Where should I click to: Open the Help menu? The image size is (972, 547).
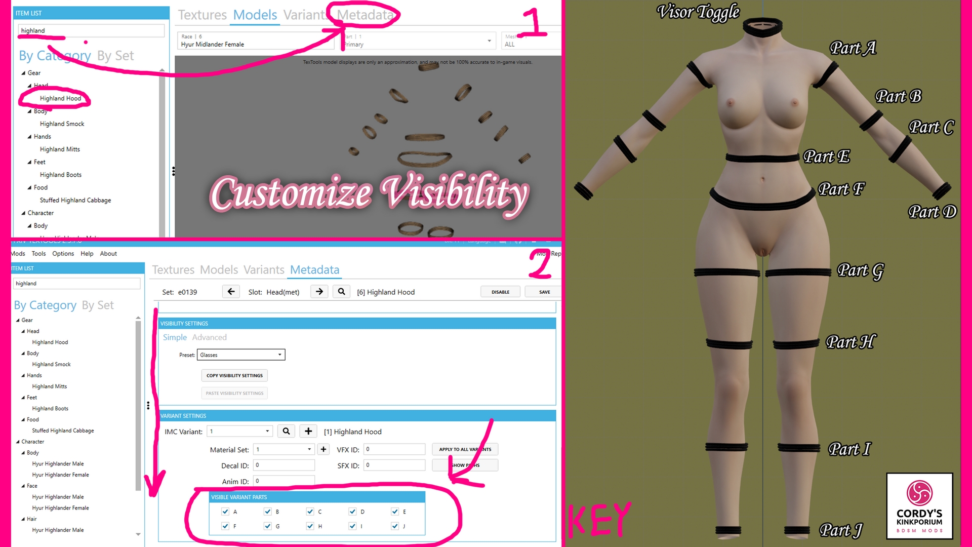pyautogui.click(x=87, y=253)
